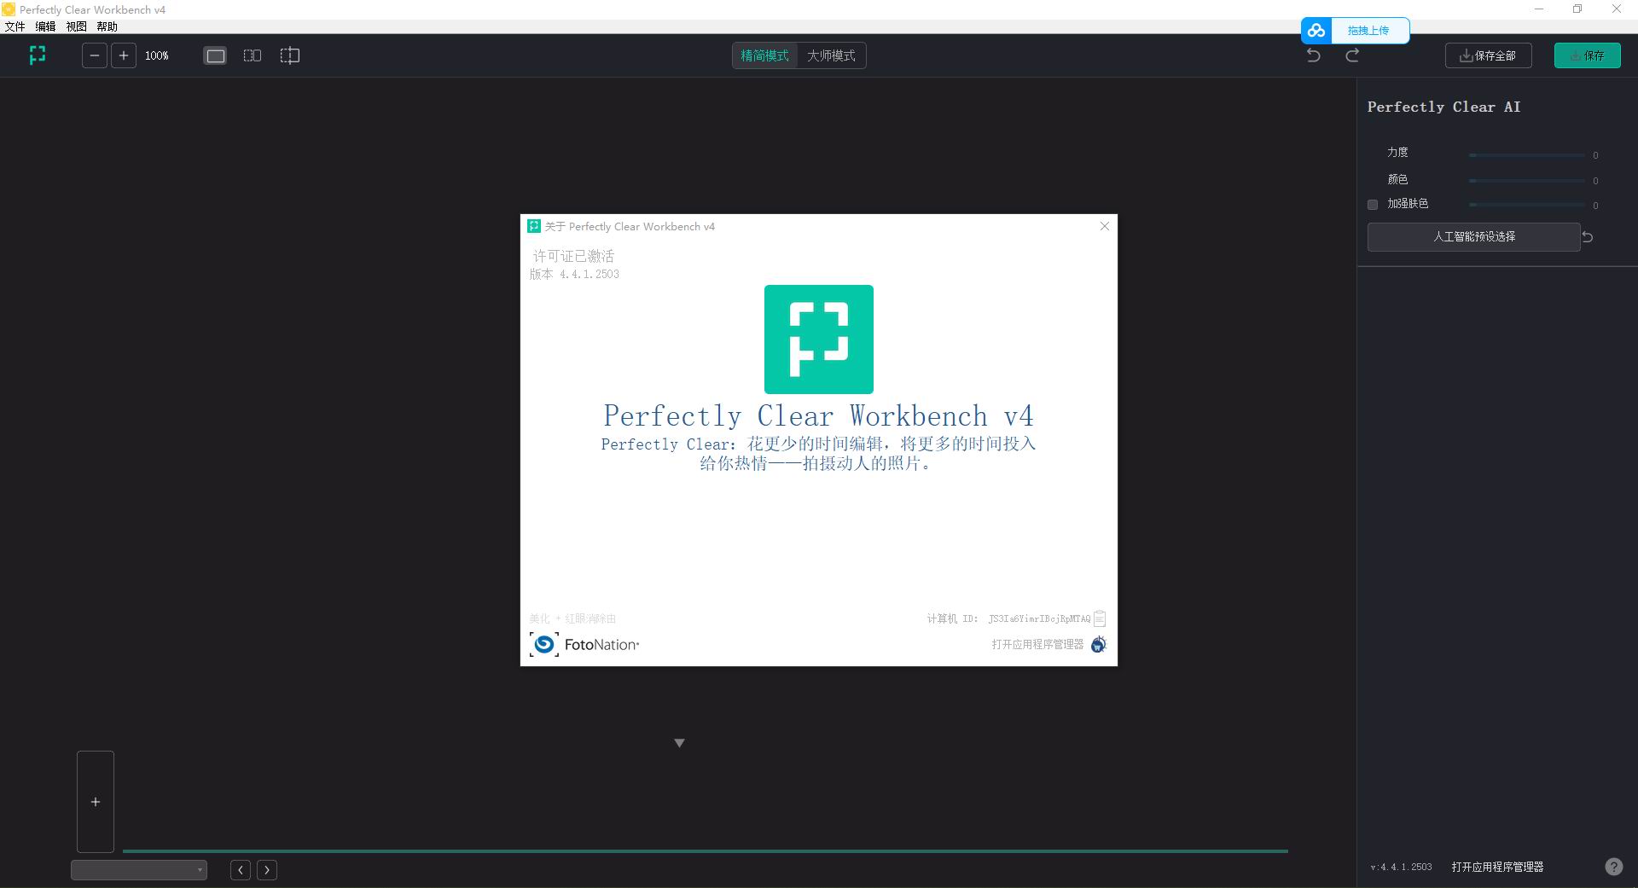Viewport: 1638px width, 888px height.
Task: Reset AI preset with the revert arrow
Action: [x=1588, y=237]
